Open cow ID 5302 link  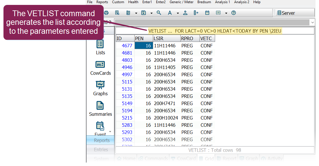click(x=127, y=139)
